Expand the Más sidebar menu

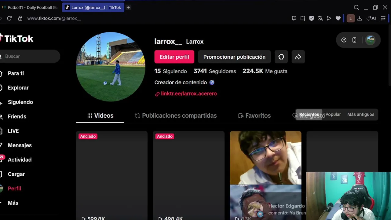pos(13,203)
